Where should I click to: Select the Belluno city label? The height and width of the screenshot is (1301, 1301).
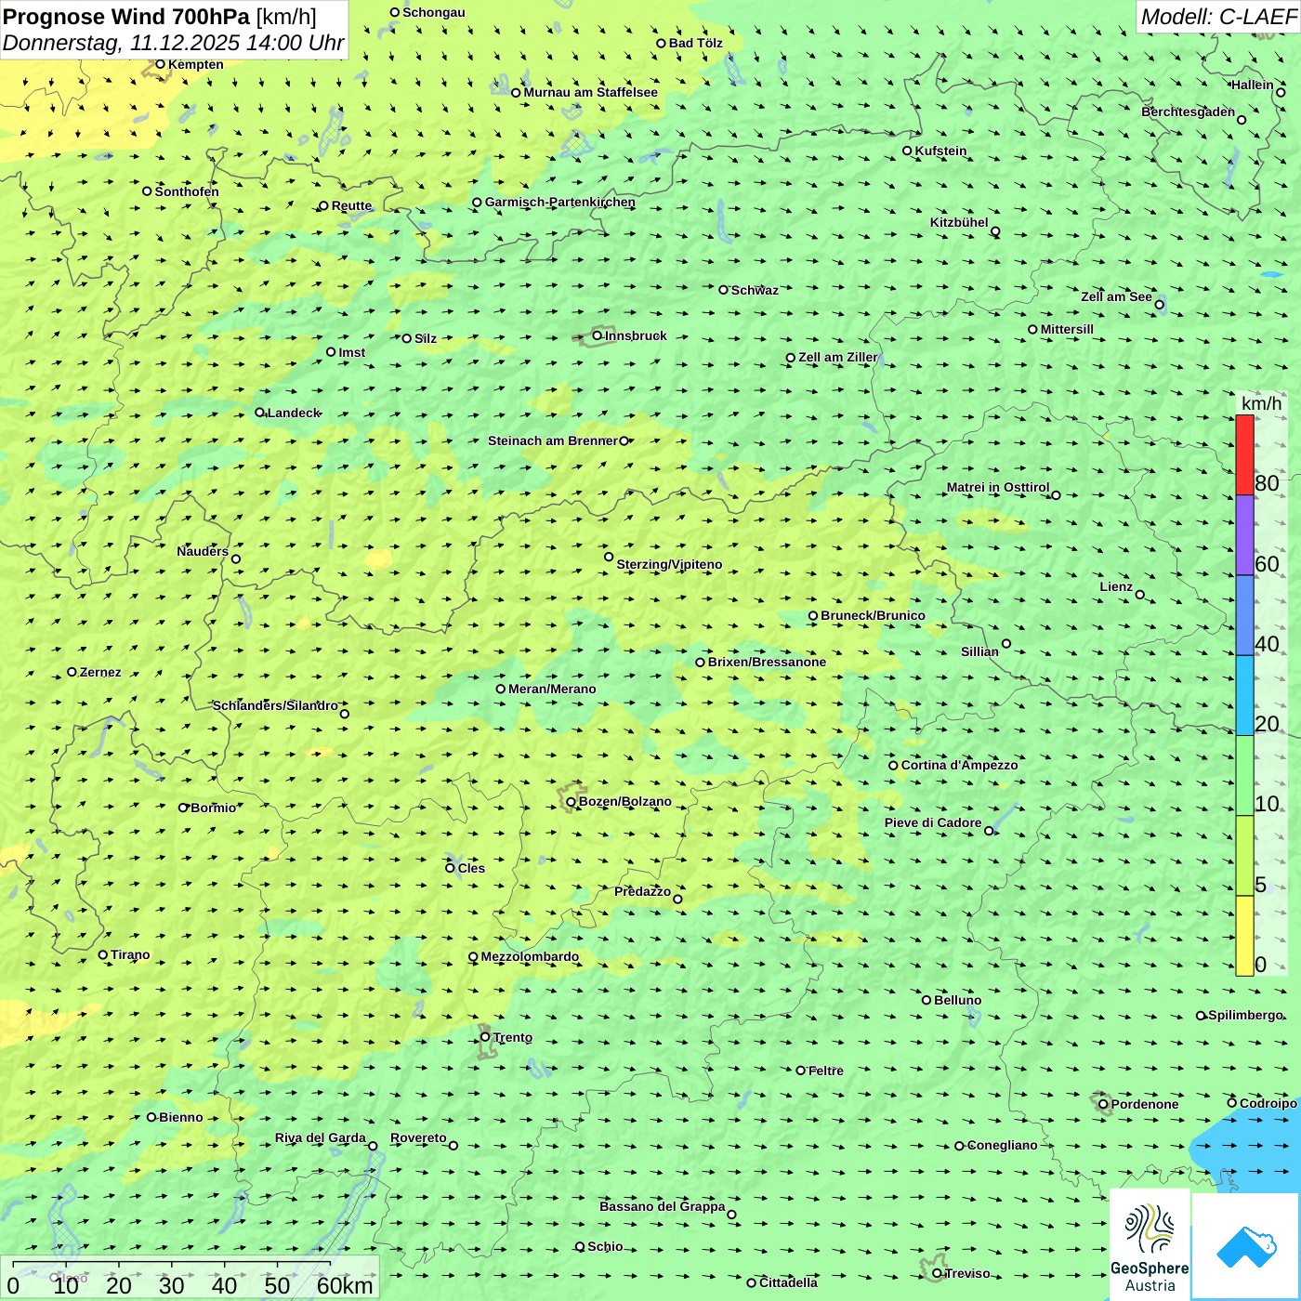point(957,1000)
